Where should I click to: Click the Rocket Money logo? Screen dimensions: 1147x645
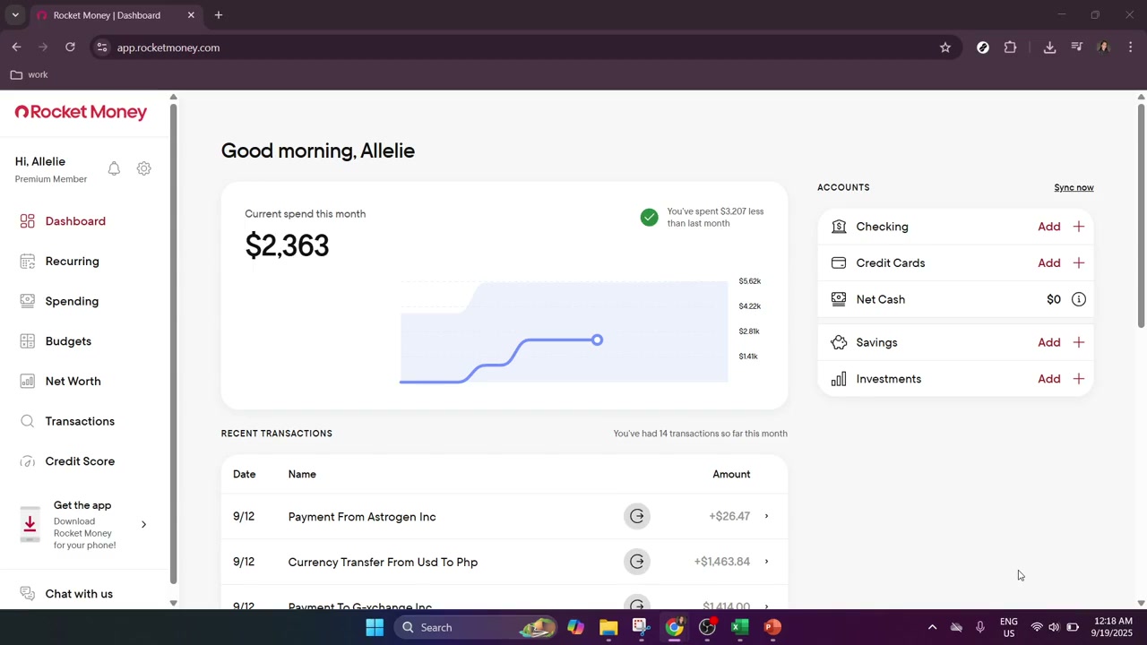click(81, 112)
